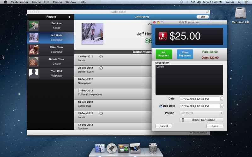Open Launchpad rocket icon in Dock
The width and height of the screenshot is (252, 157).
point(112,148)
